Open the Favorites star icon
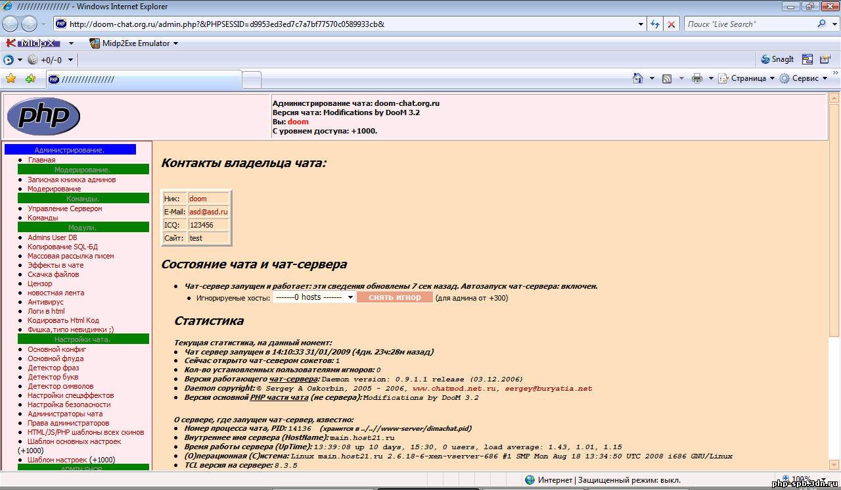The height and width of the screenshot is (490, 841). [11, 79]
